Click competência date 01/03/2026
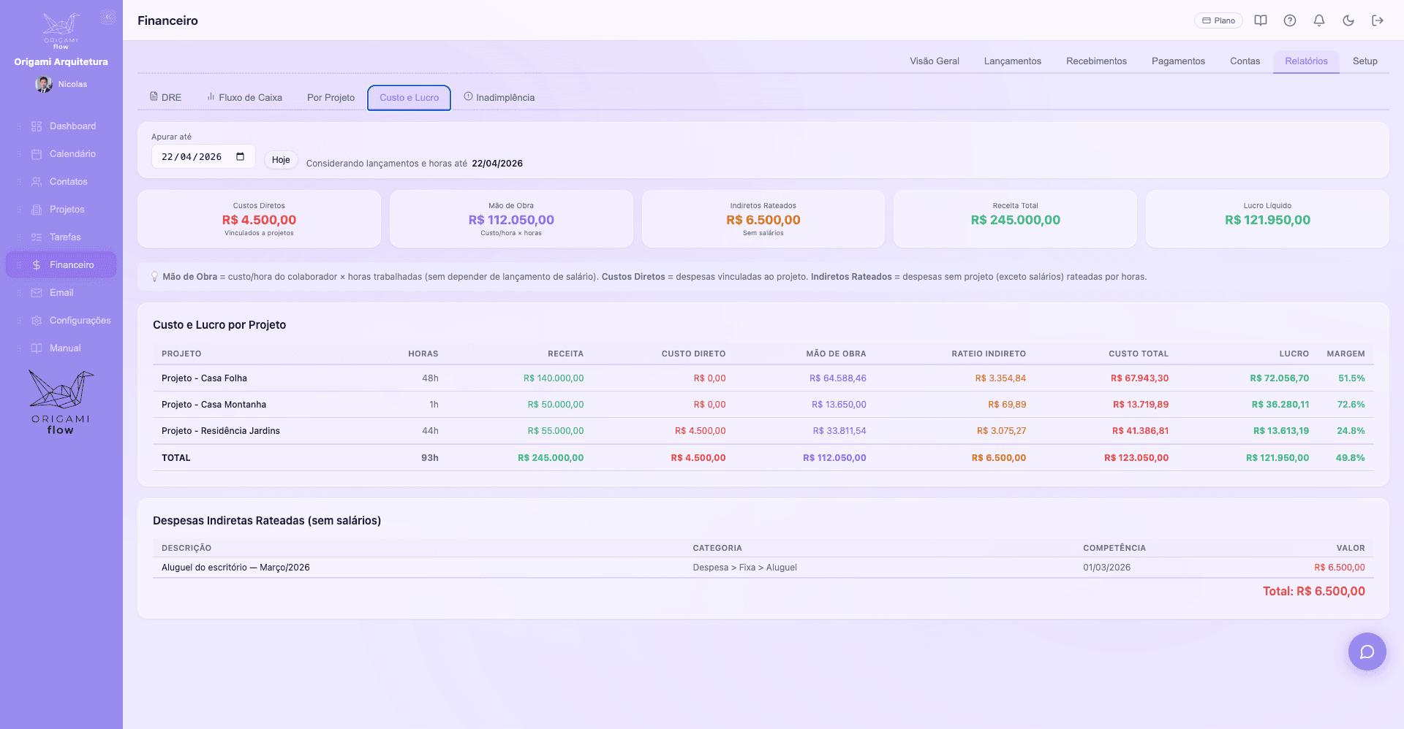The width and height of the screenshot is (1404, 729). 1106,568
